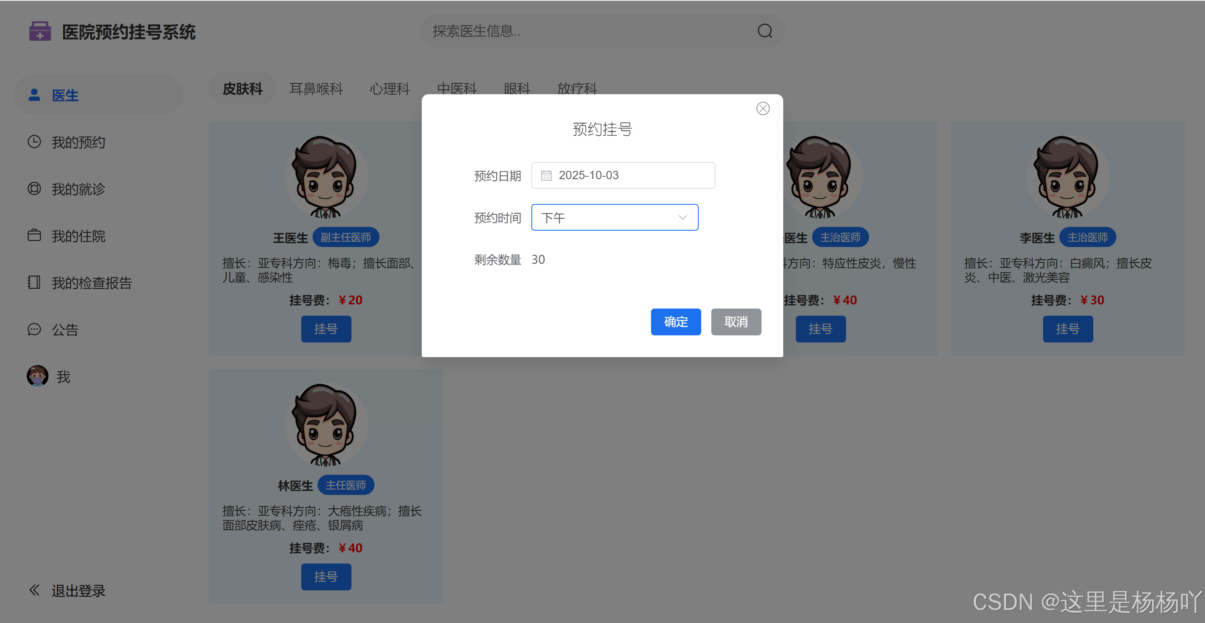This screenshot has width=1205, height=623.
Task: Click 林医生's avatar picture
Action: (326, 425)
